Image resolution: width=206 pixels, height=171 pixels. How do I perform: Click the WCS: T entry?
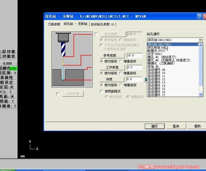coord(8,92)
